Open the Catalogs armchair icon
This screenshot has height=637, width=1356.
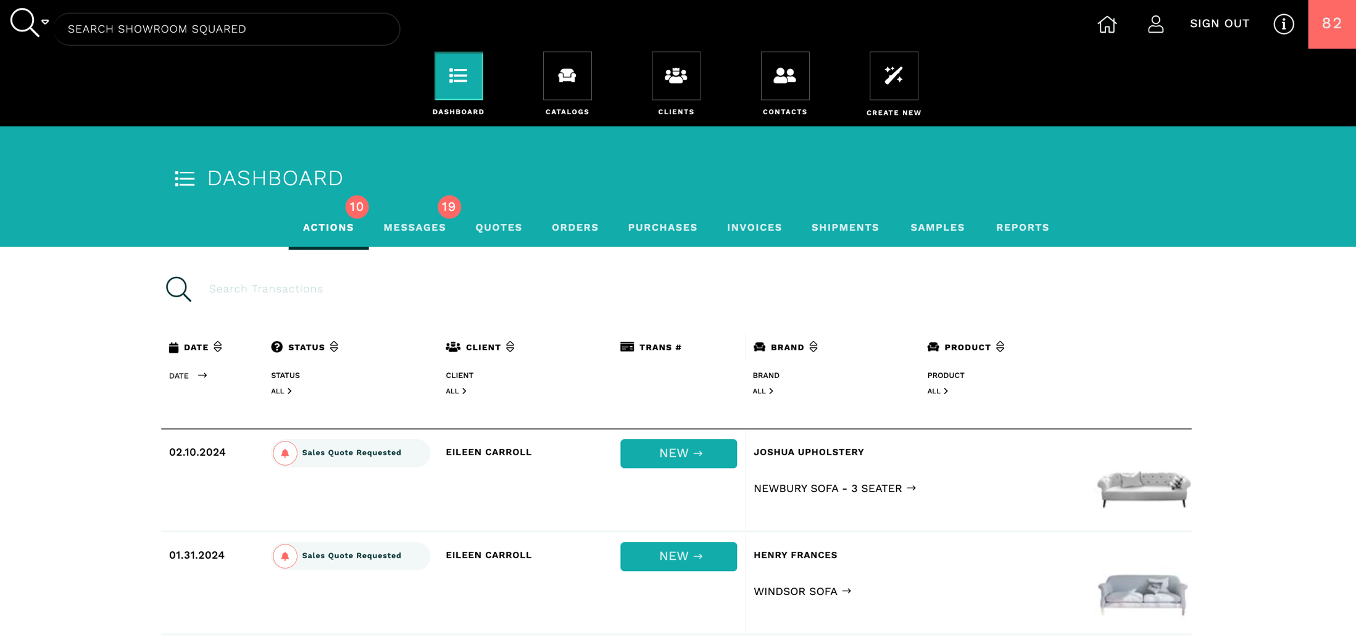tap(567, 76)
